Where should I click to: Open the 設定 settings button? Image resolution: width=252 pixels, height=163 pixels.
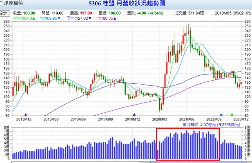point(4,13)
